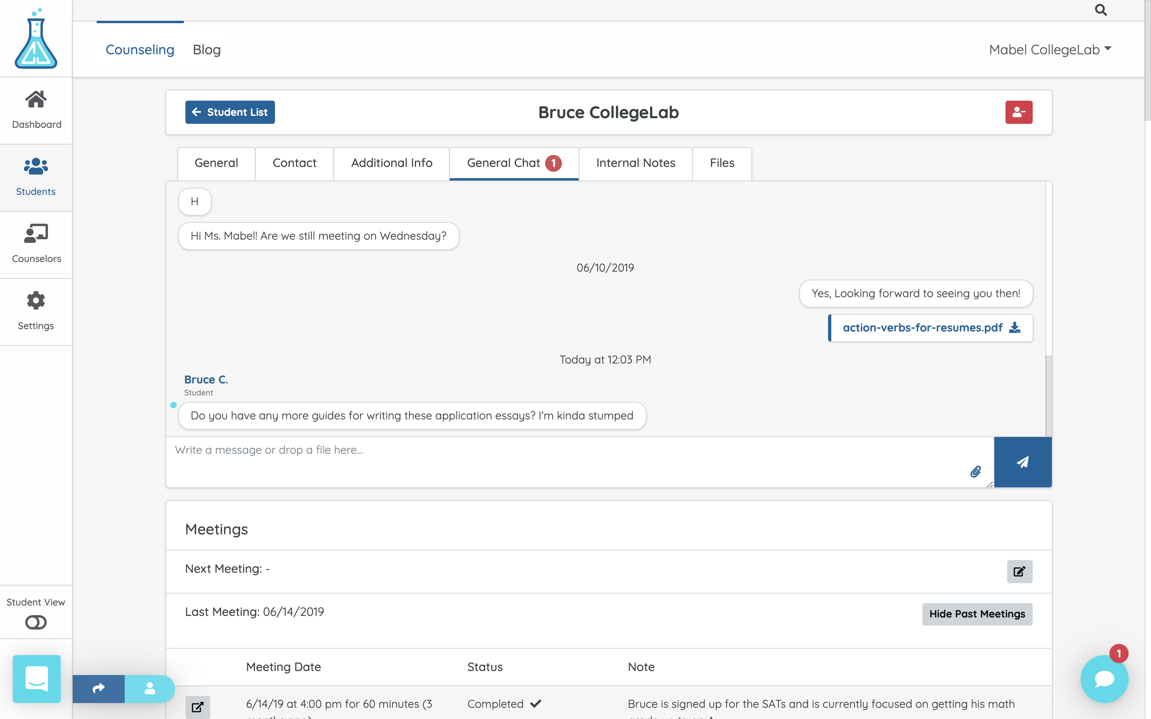Screen dimensions: 1151x719
Task: Open the Blog nav tab
Action: (206, 50)
